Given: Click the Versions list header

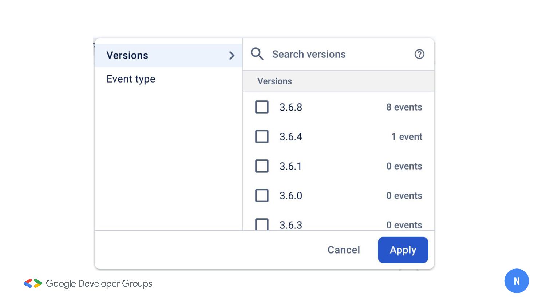Looking at the screenshot, I should tap(275, 81).
